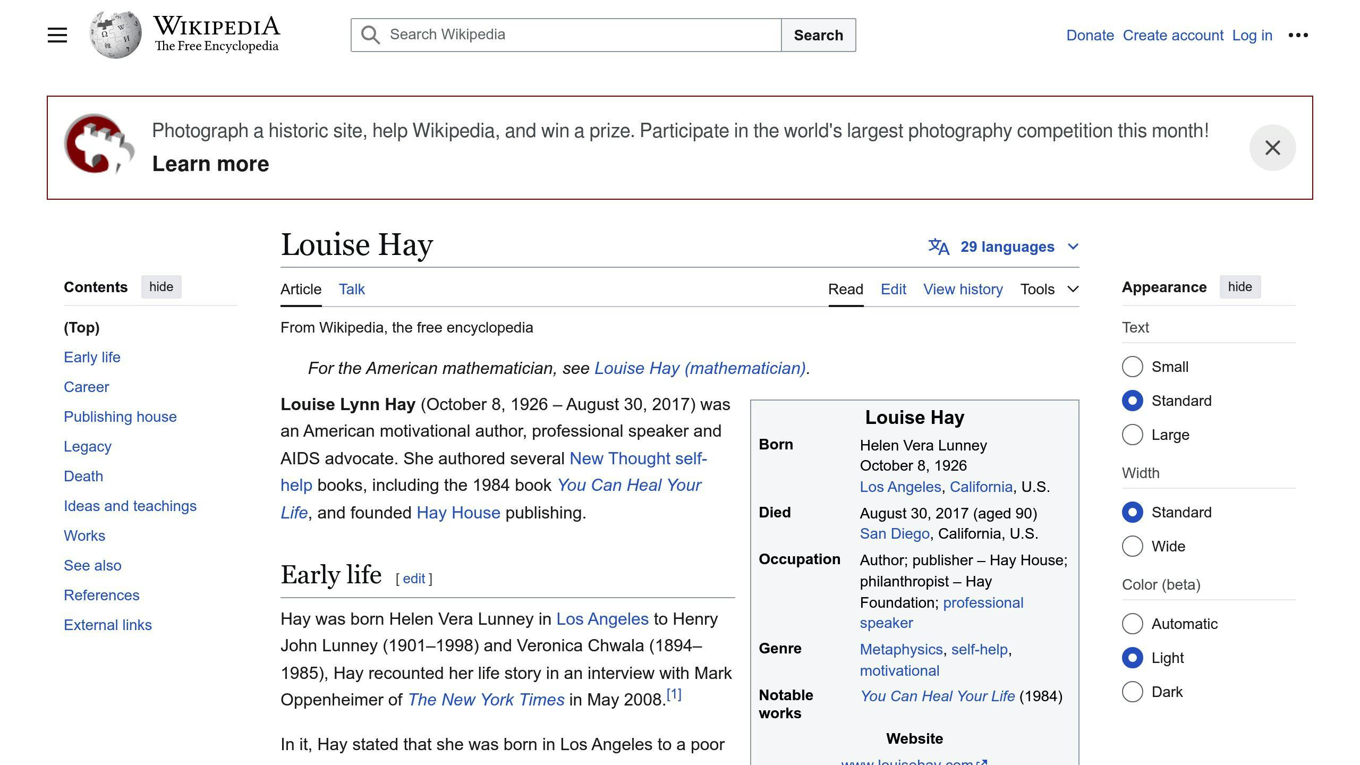Edit the Early life section

click(x=414, y=579)
